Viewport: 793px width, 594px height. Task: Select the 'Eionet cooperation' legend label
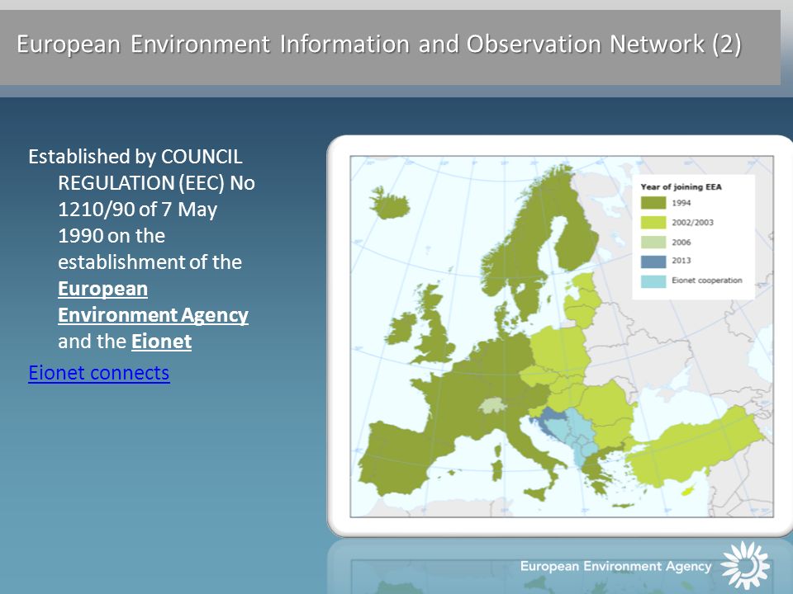tap(706, 280)
